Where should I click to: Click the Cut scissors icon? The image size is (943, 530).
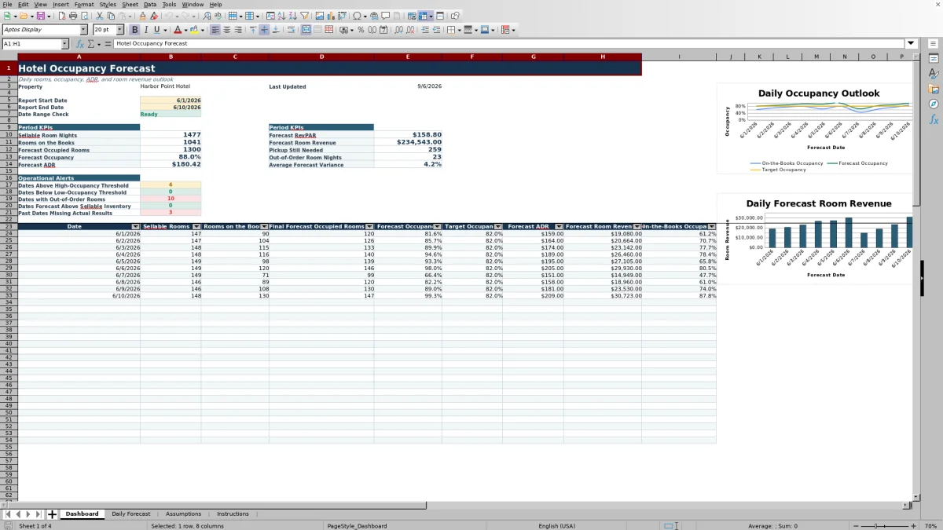click(100, 16)
